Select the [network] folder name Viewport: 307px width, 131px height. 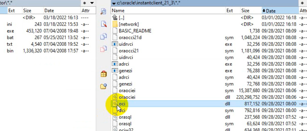pos(129,24)
